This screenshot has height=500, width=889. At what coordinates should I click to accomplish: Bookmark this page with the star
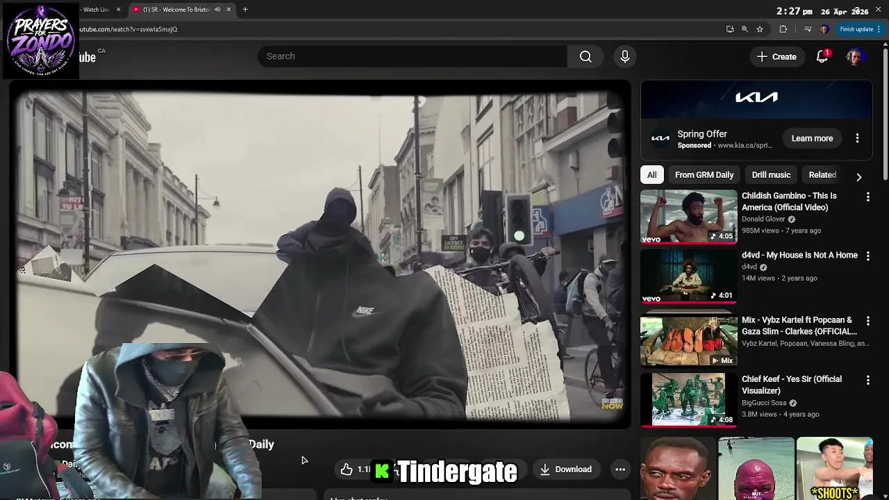point(760,29)
